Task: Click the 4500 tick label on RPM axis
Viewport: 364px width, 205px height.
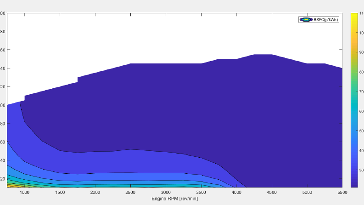Action: [x=272, y=192]
